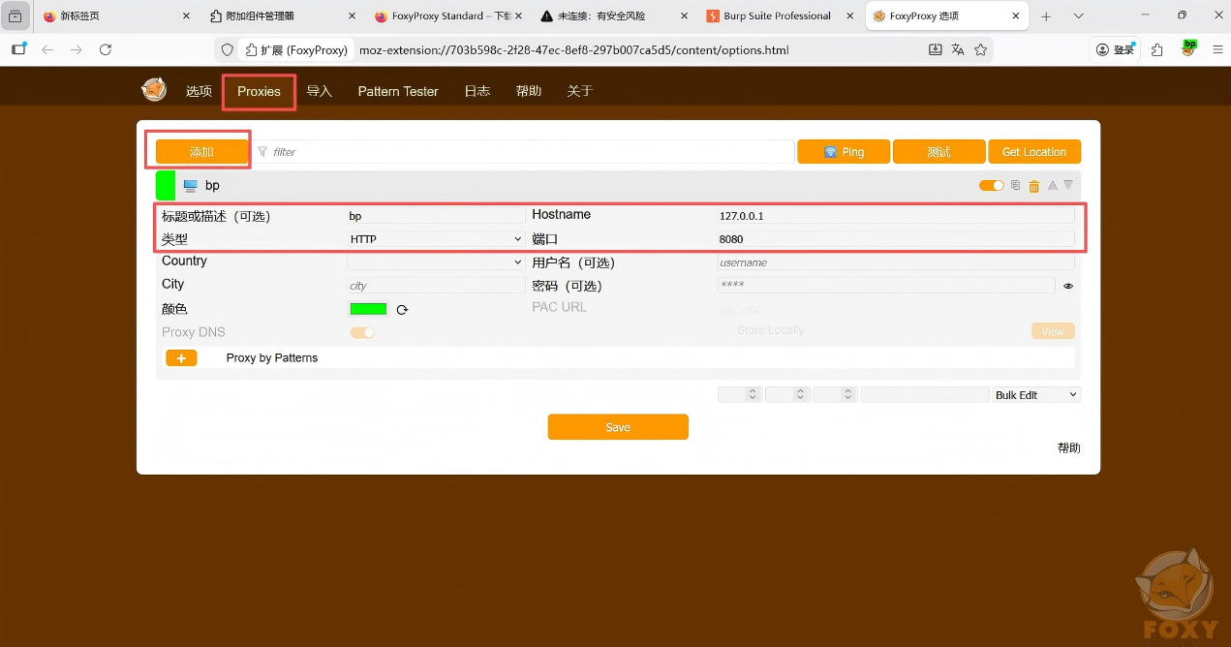Viewport: 1231px width, 647px height.
Task: Click the blank text field left of Bulk Edit
Action: 925,395
